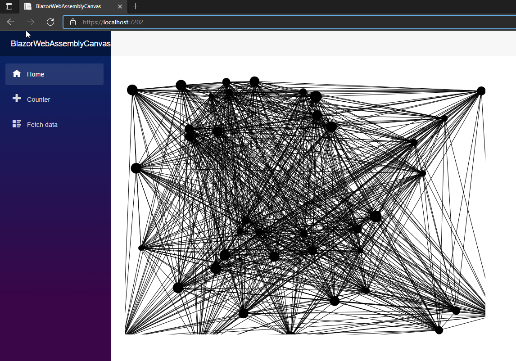Click the BlazorWebAssemblyCanvas brand title
Image resolution: width=516 pixels, height=361 pixels.
[x=61, y=43]
